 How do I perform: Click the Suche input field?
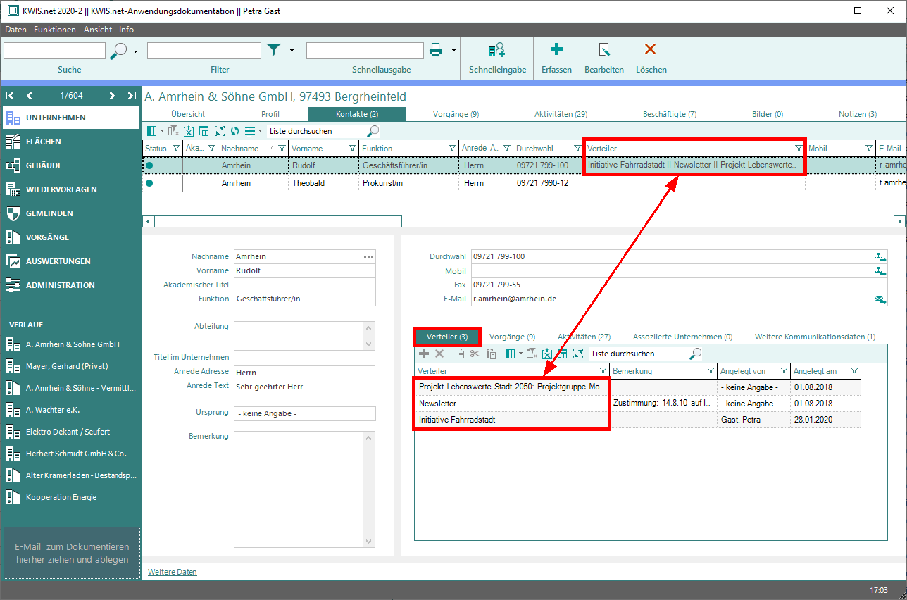pyautogui.click(x=54, y=51)
